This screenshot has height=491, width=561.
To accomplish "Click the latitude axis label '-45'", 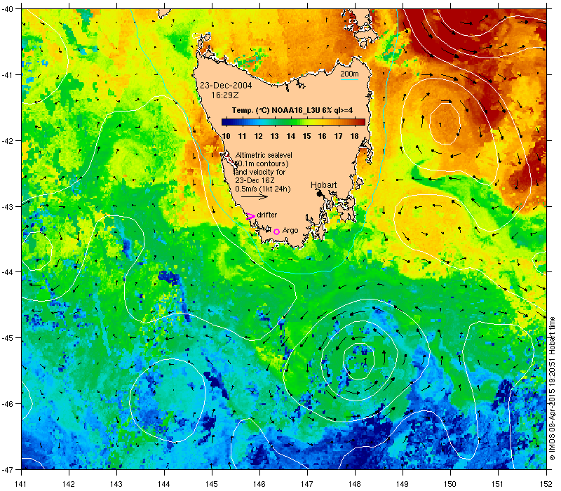I will [x=7, y=338].
